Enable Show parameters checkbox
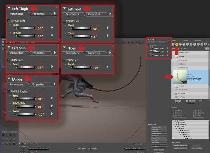The width and height of the screenshot is (210, 153). pos(174,115)
